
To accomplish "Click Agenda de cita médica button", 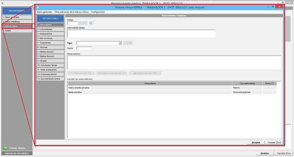I will 17,153.
